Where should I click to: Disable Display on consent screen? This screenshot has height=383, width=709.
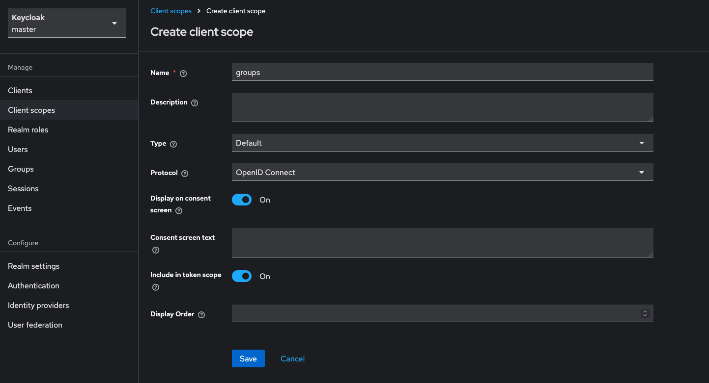click(241, 200)
